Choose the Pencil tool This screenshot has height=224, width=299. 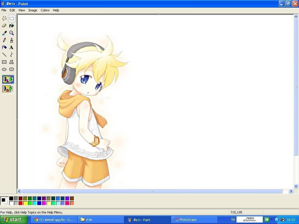(x=4, y=40)
